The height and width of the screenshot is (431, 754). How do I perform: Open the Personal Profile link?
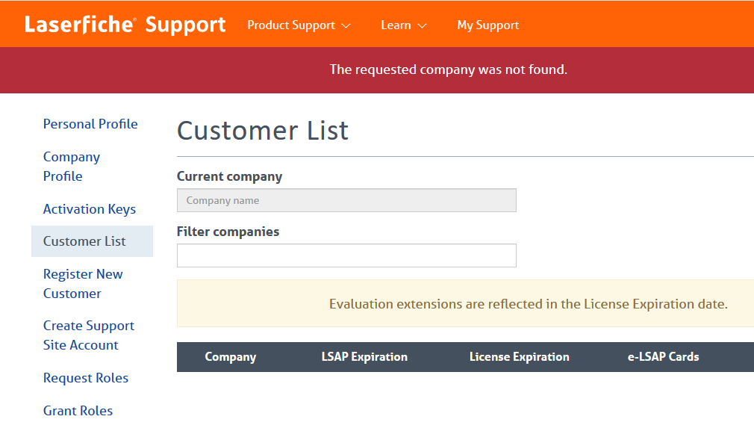pos(90,124)
